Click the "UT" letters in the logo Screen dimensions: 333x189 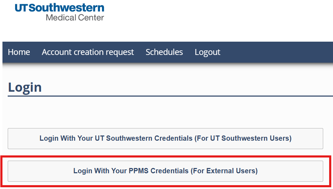tap(21, 8)
